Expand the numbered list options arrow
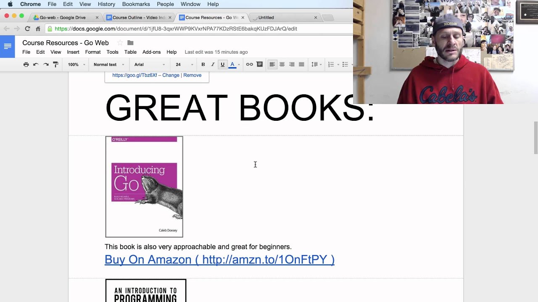 (x=338, y=65)
